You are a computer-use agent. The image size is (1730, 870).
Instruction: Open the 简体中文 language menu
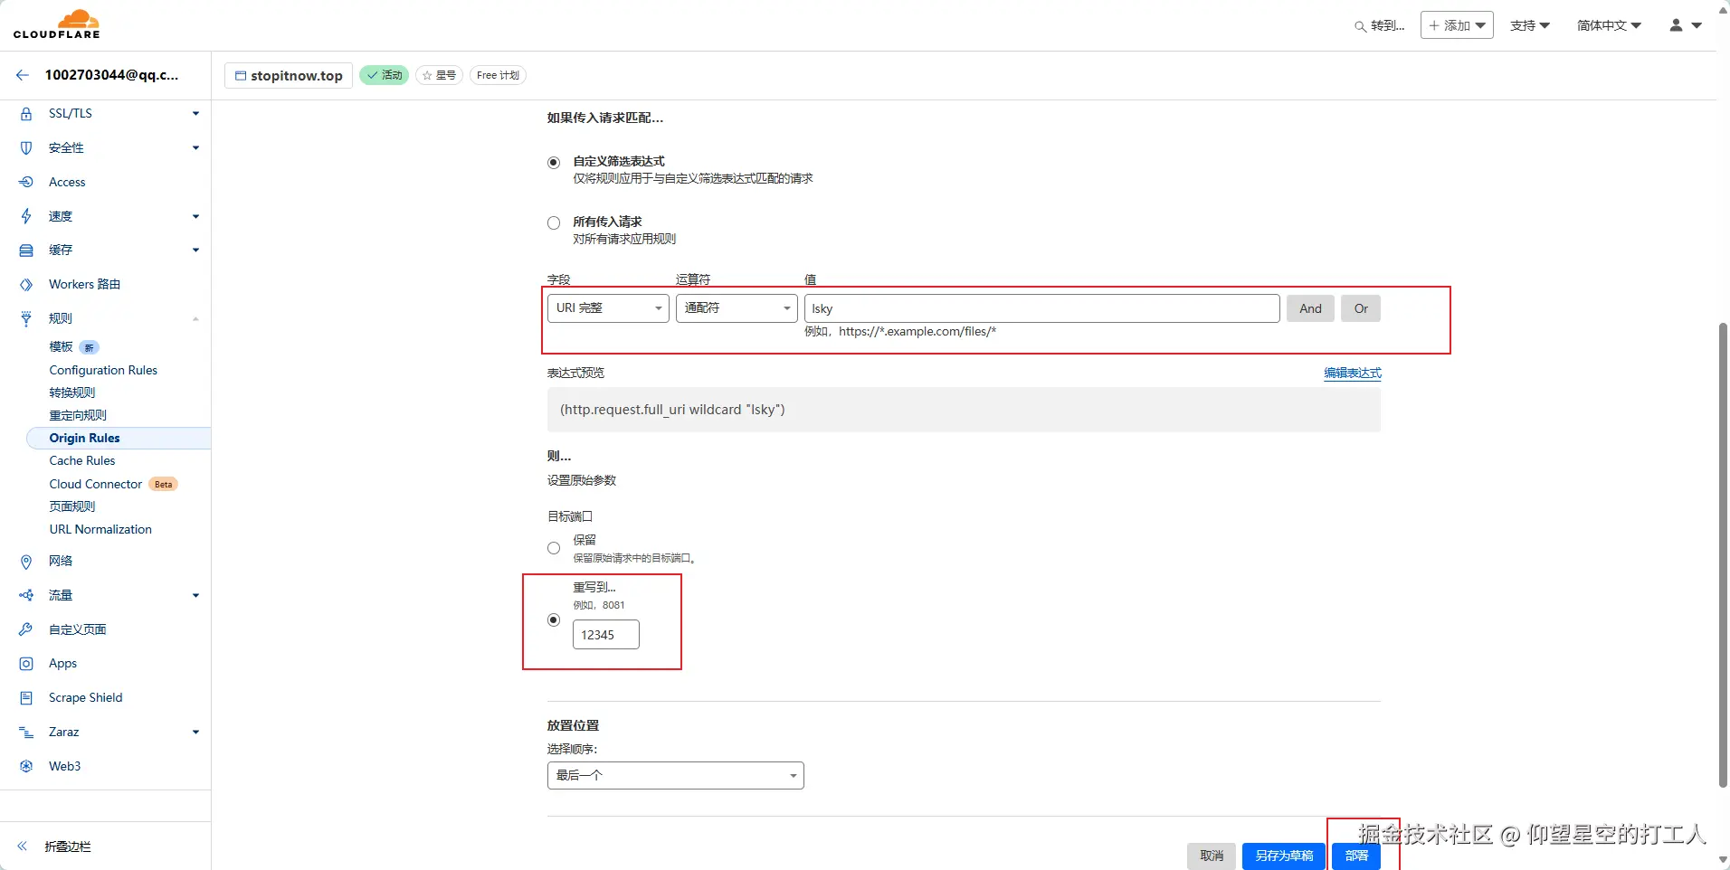(1609, 25)
